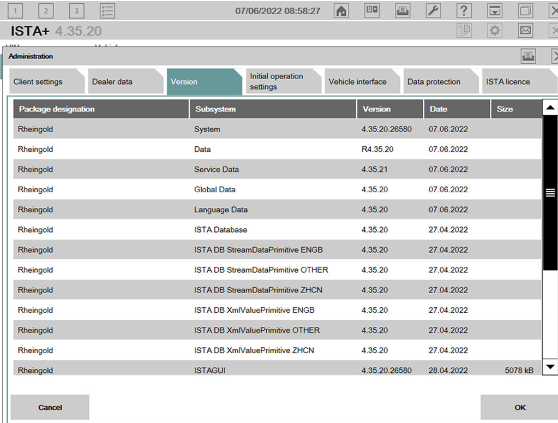
Task: Click the split-screen display icon in top toolbar
Action: point(372,11)
